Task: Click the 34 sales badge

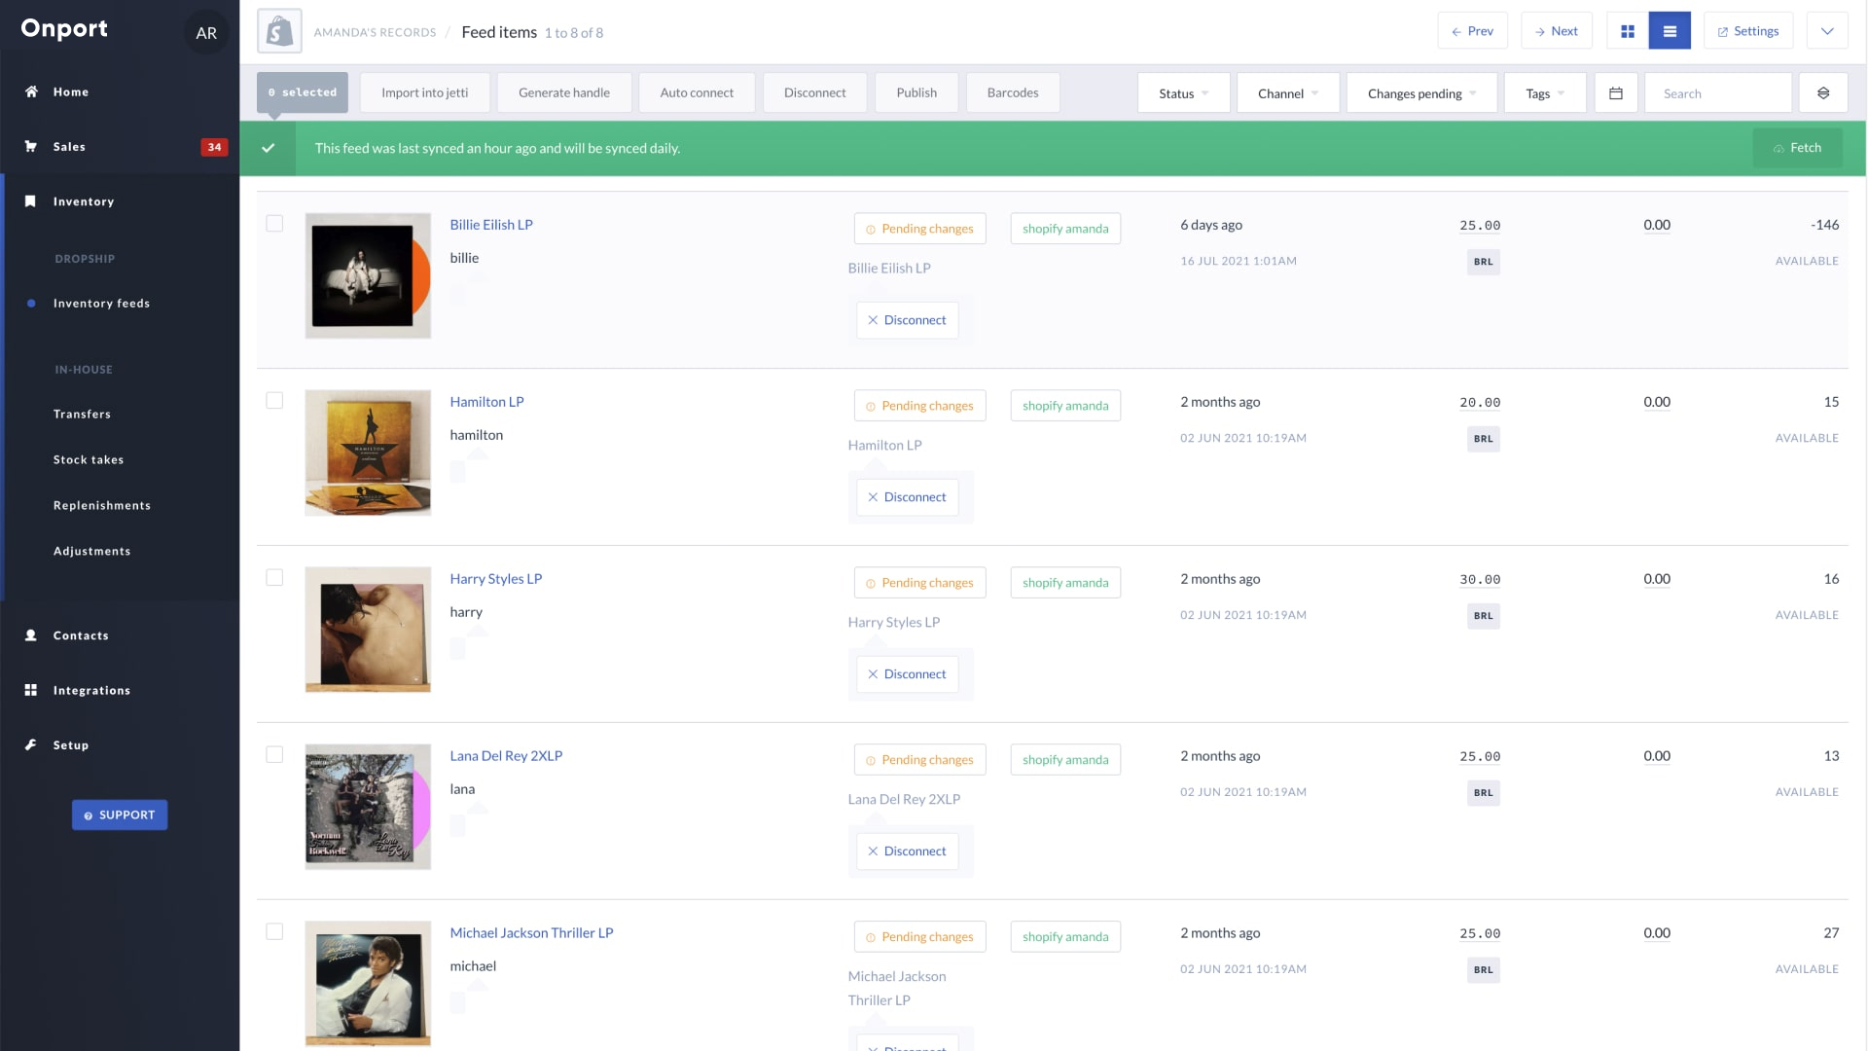Action: point(214,147)
